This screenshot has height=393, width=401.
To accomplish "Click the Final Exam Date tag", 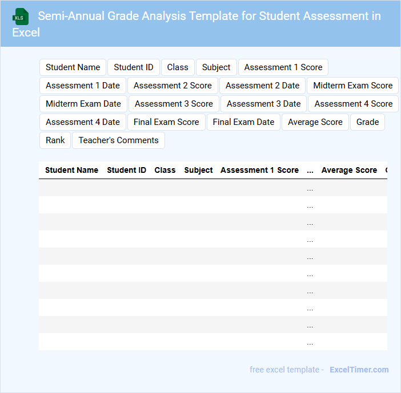I will 243,122.
